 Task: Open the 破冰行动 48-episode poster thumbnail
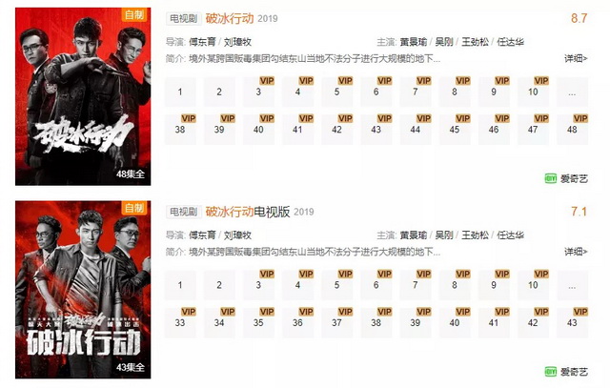click(83, 96)
